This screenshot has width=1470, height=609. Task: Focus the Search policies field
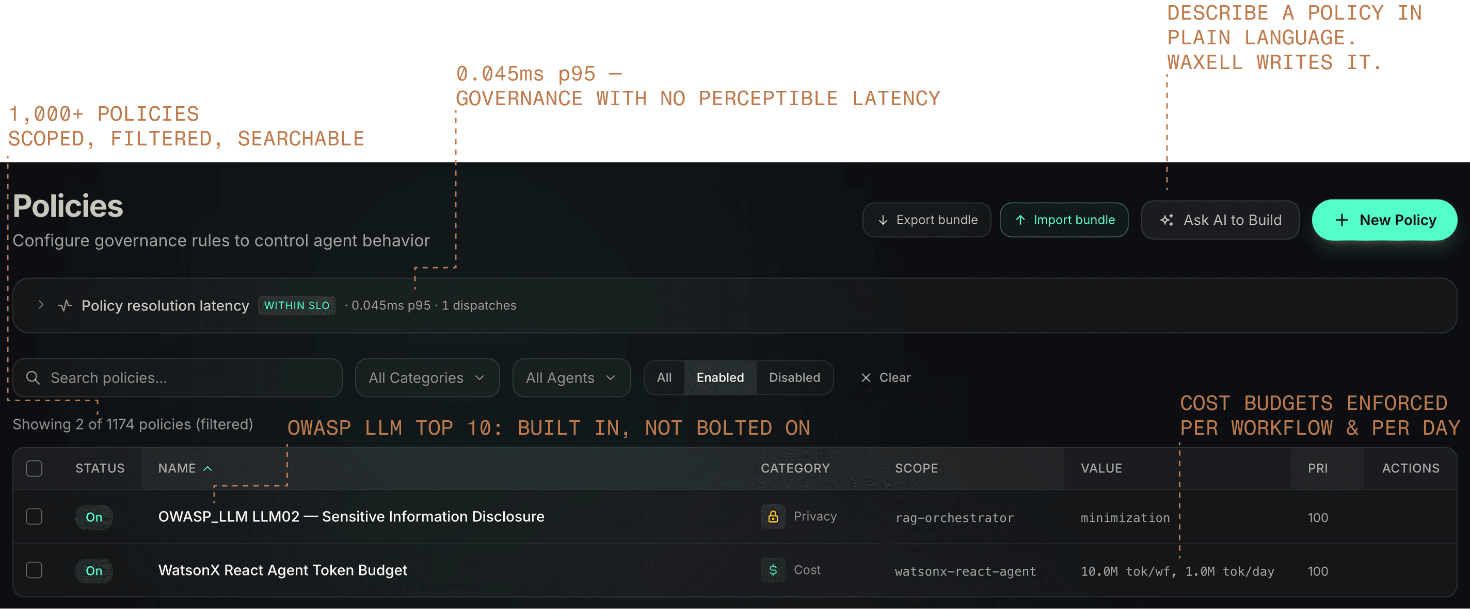tap(178, 377)
